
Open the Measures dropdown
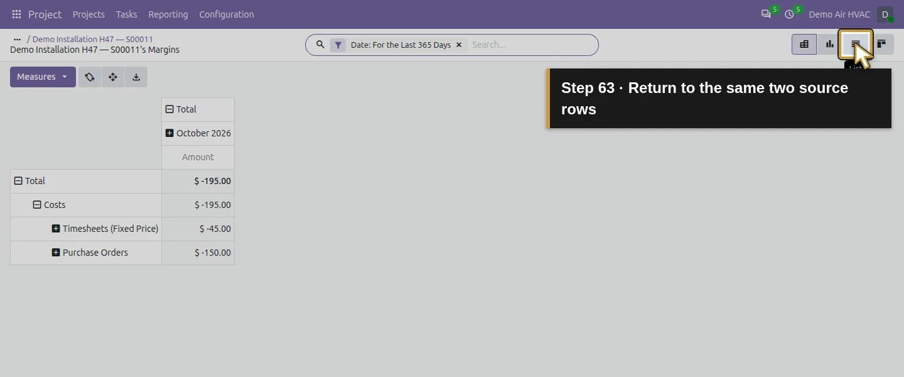click(43, 77)
